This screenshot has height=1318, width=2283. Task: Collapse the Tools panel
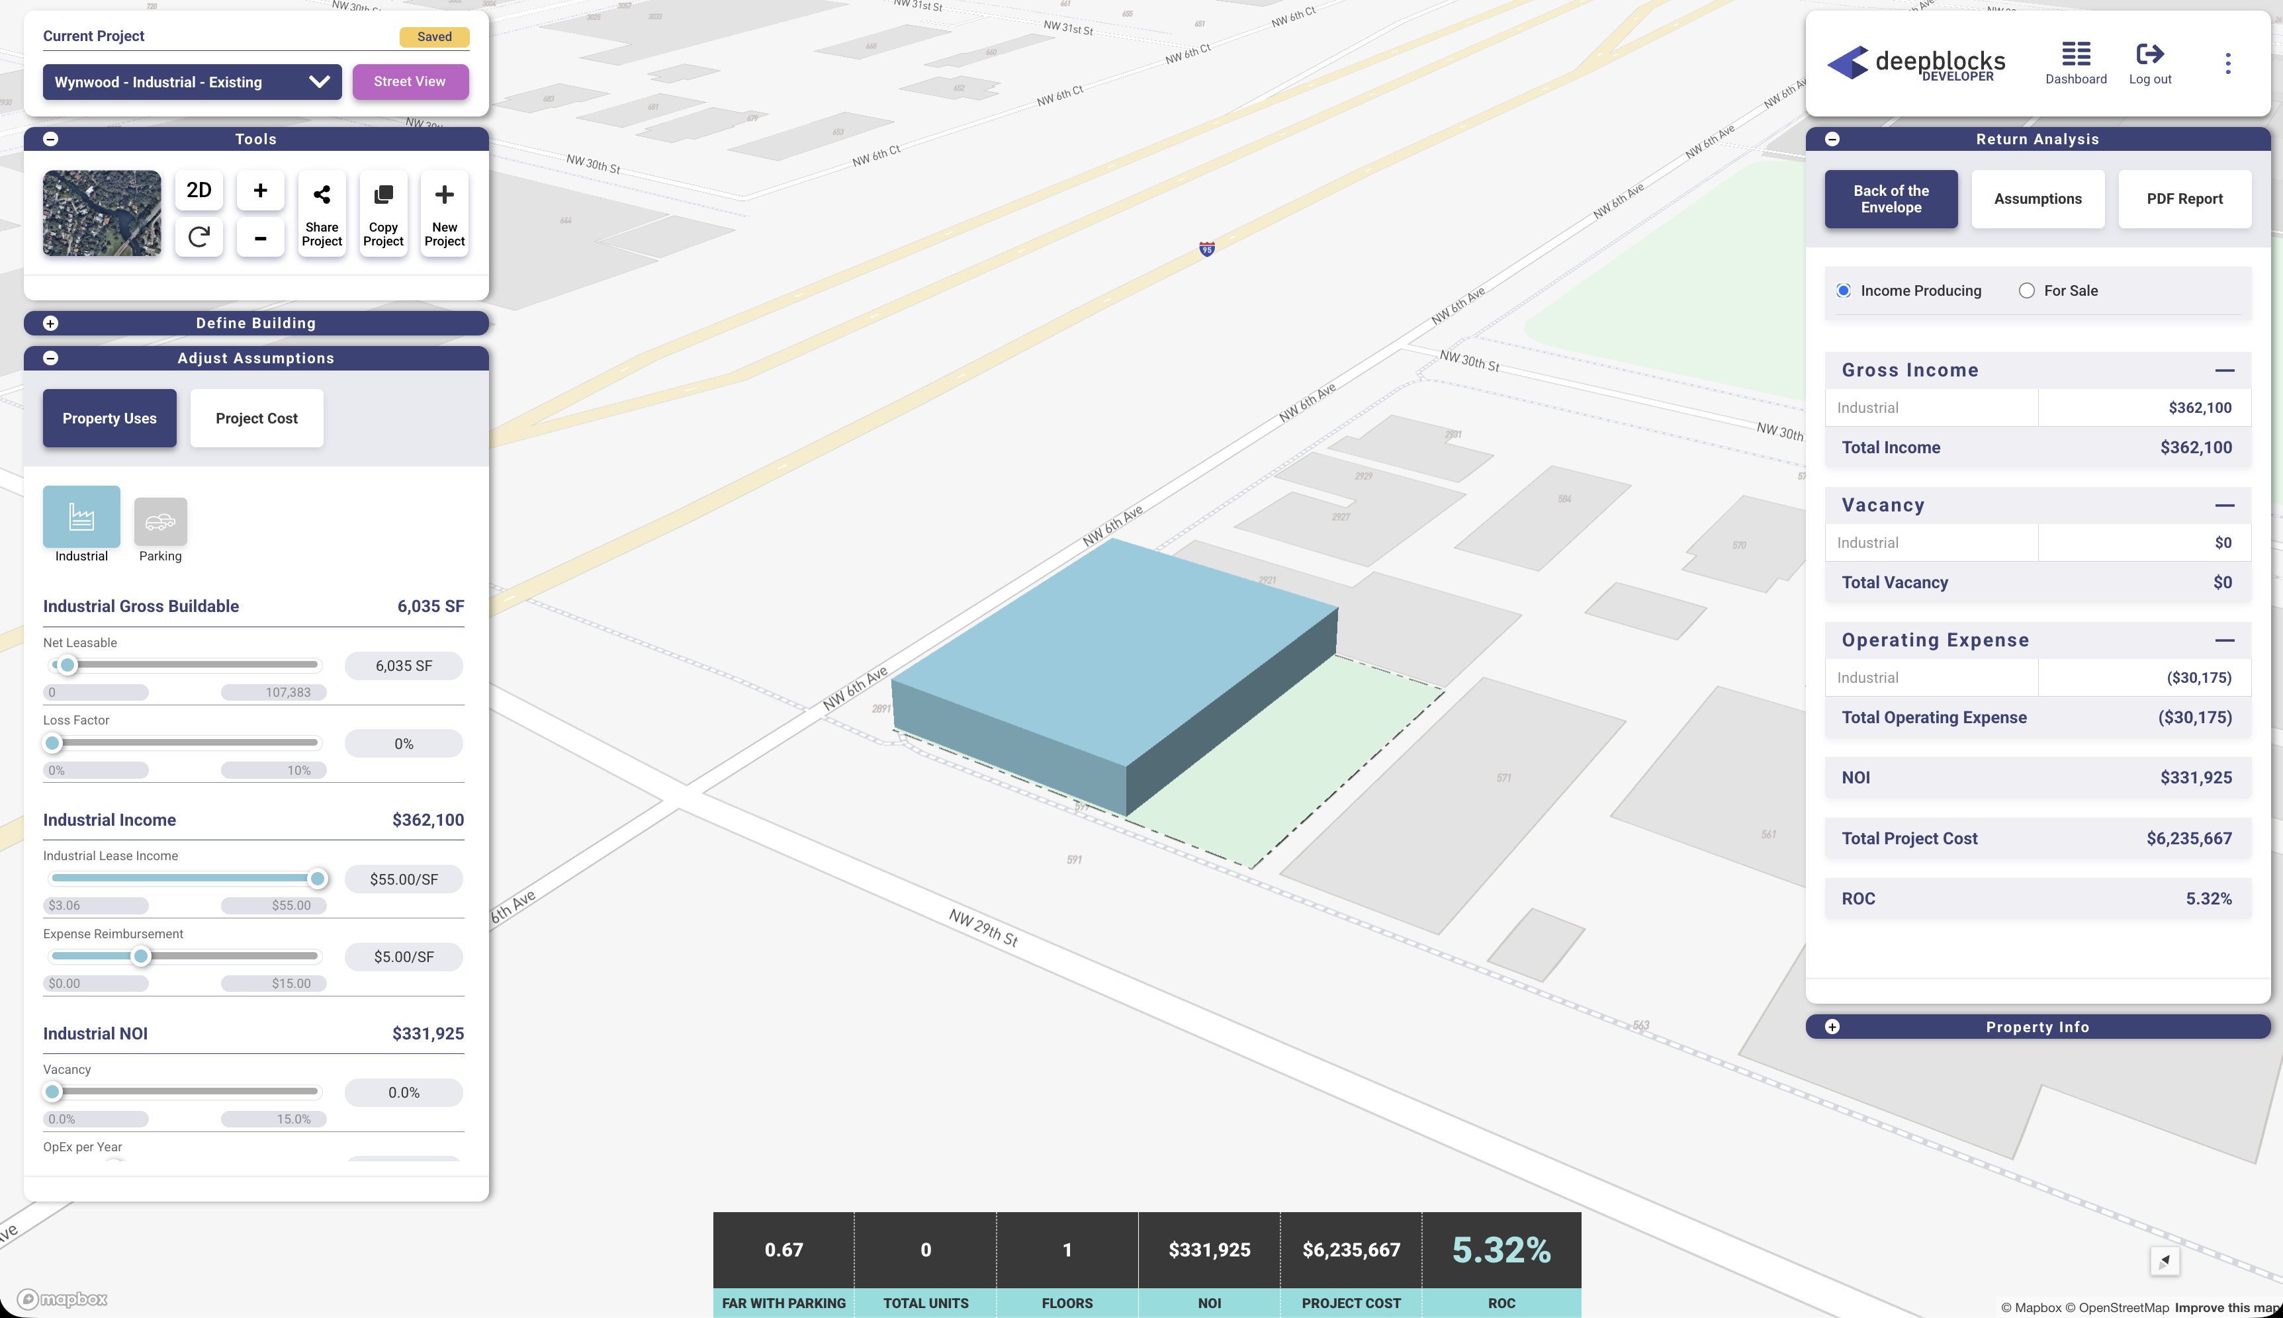pos(51,138)
